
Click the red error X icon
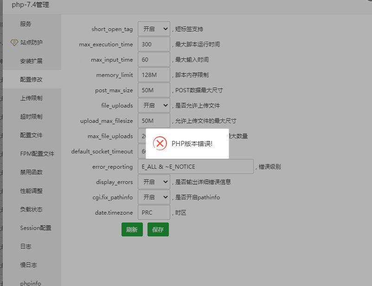point(160,144)
